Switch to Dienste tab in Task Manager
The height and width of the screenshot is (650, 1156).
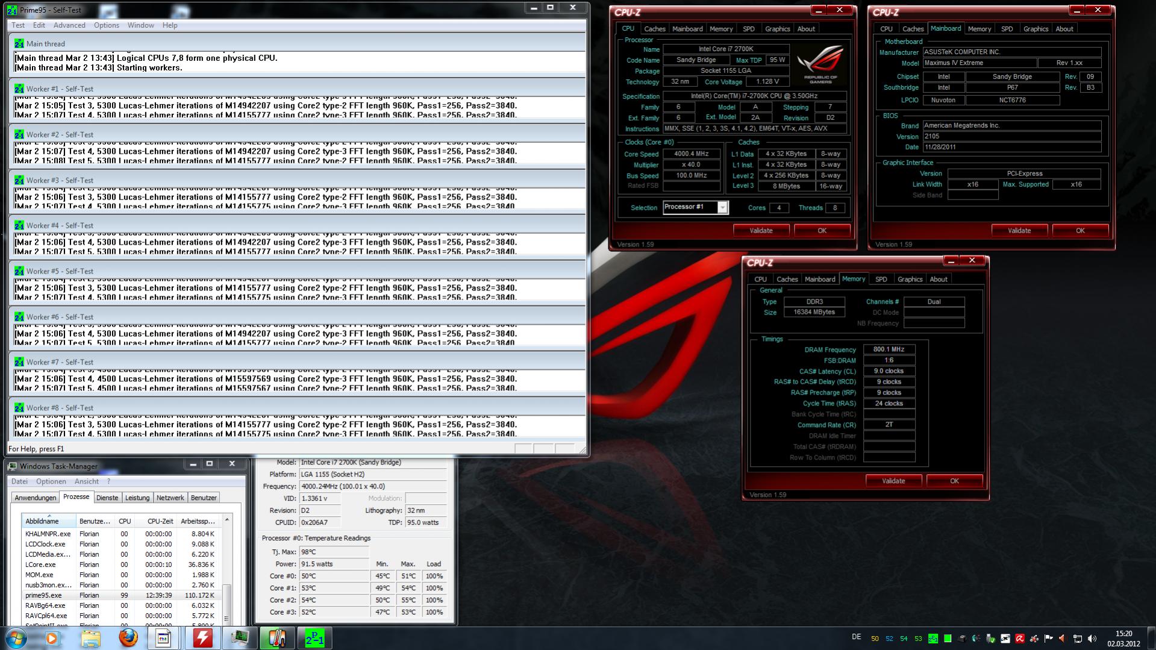tap(107, 498)
